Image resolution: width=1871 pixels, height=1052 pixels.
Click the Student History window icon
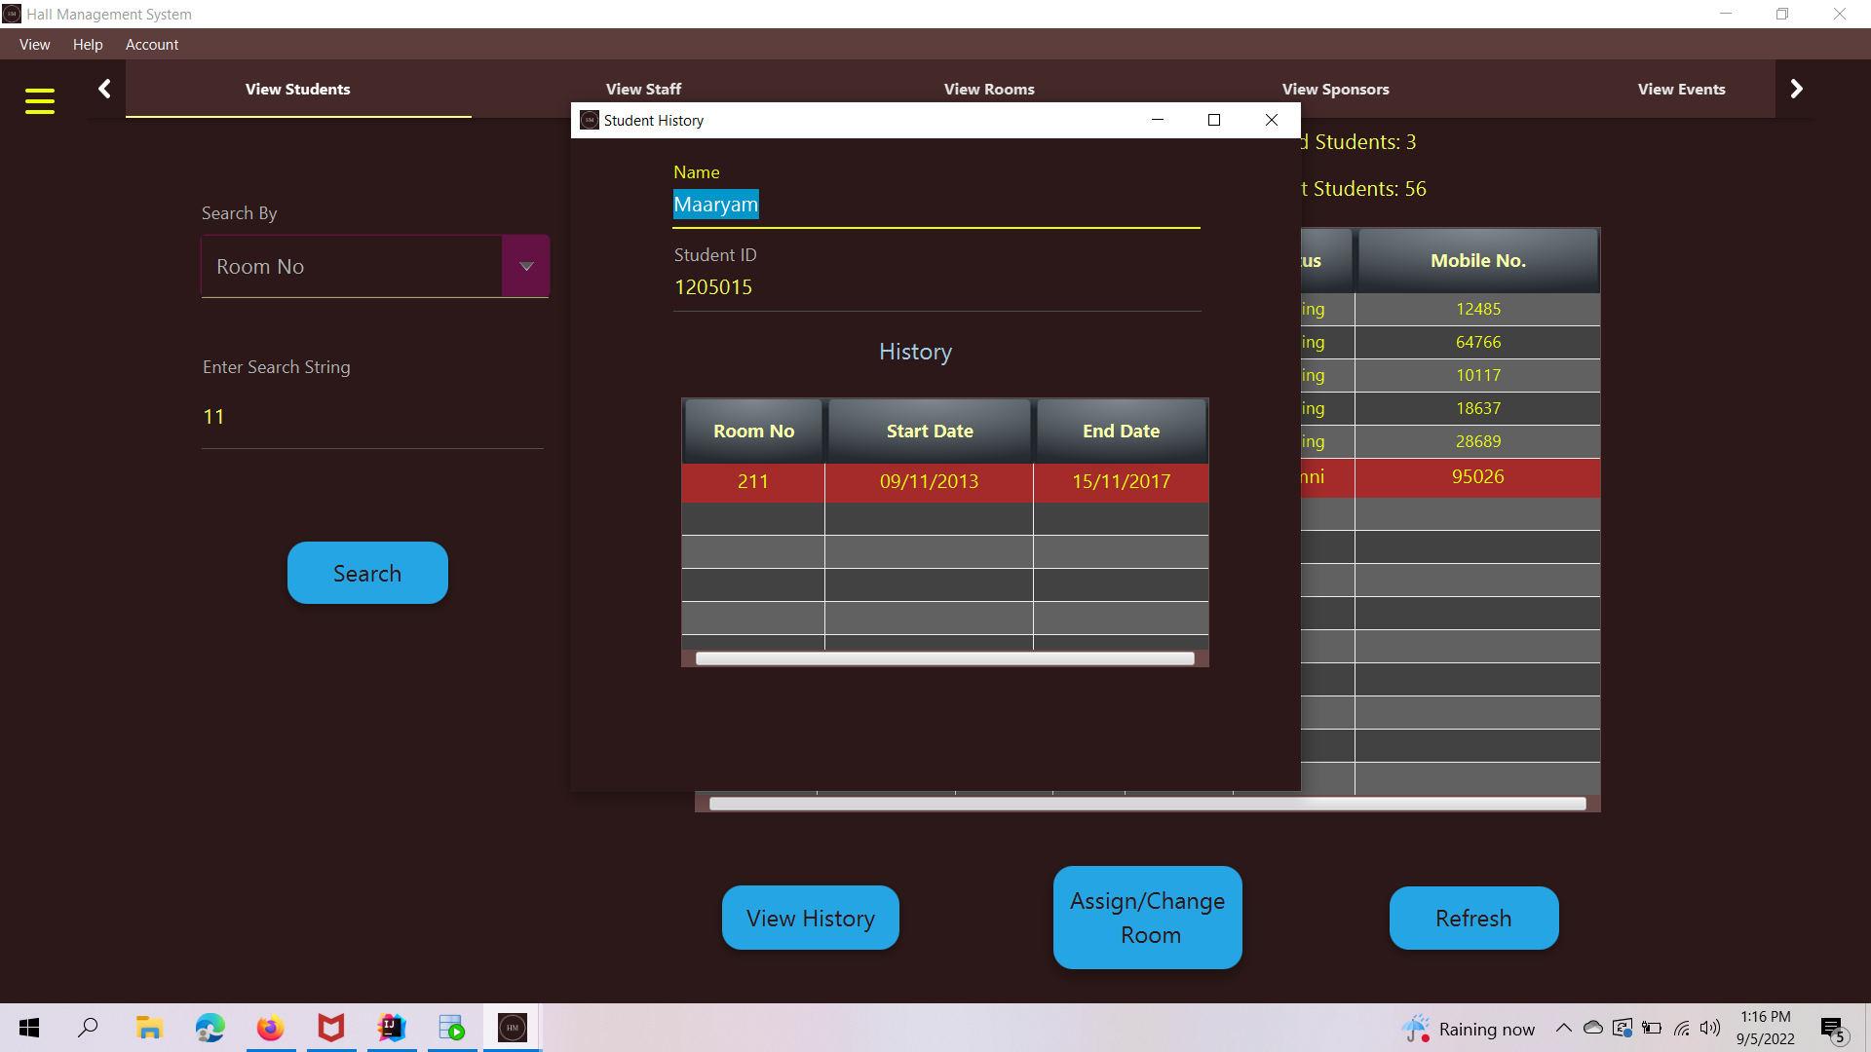(x=589, y=120)
